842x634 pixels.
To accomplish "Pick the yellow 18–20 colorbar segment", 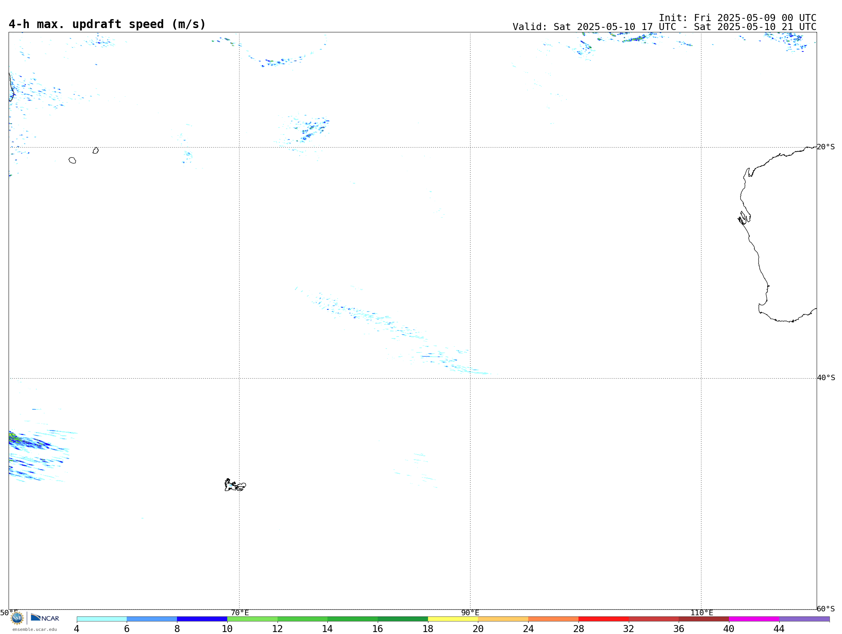I will tap(453, 619).
